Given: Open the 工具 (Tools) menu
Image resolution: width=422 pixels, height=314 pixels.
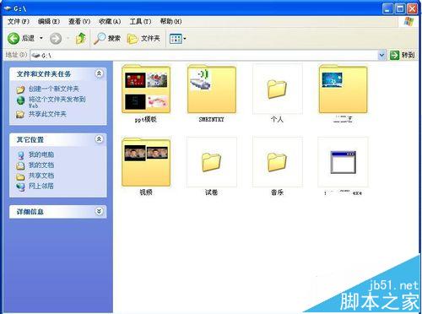Looking at the screenshot, I should click(140, 21).
